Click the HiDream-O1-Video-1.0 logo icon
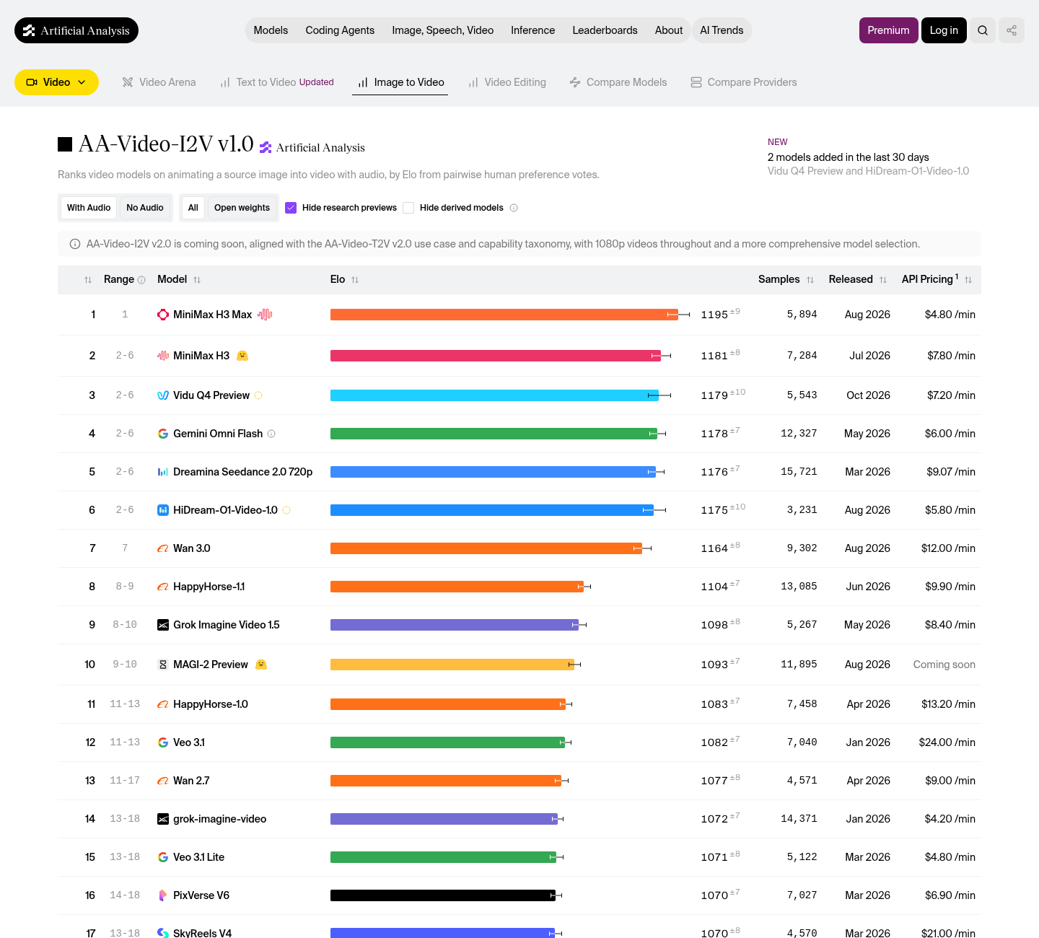 [x=163, y=510]
